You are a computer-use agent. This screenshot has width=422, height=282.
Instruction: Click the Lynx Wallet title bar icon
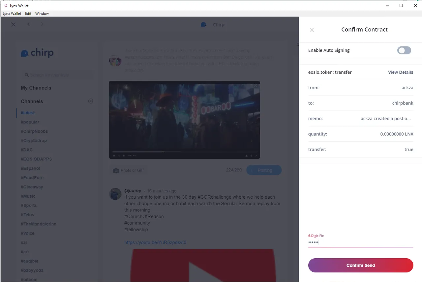point(6,6)
